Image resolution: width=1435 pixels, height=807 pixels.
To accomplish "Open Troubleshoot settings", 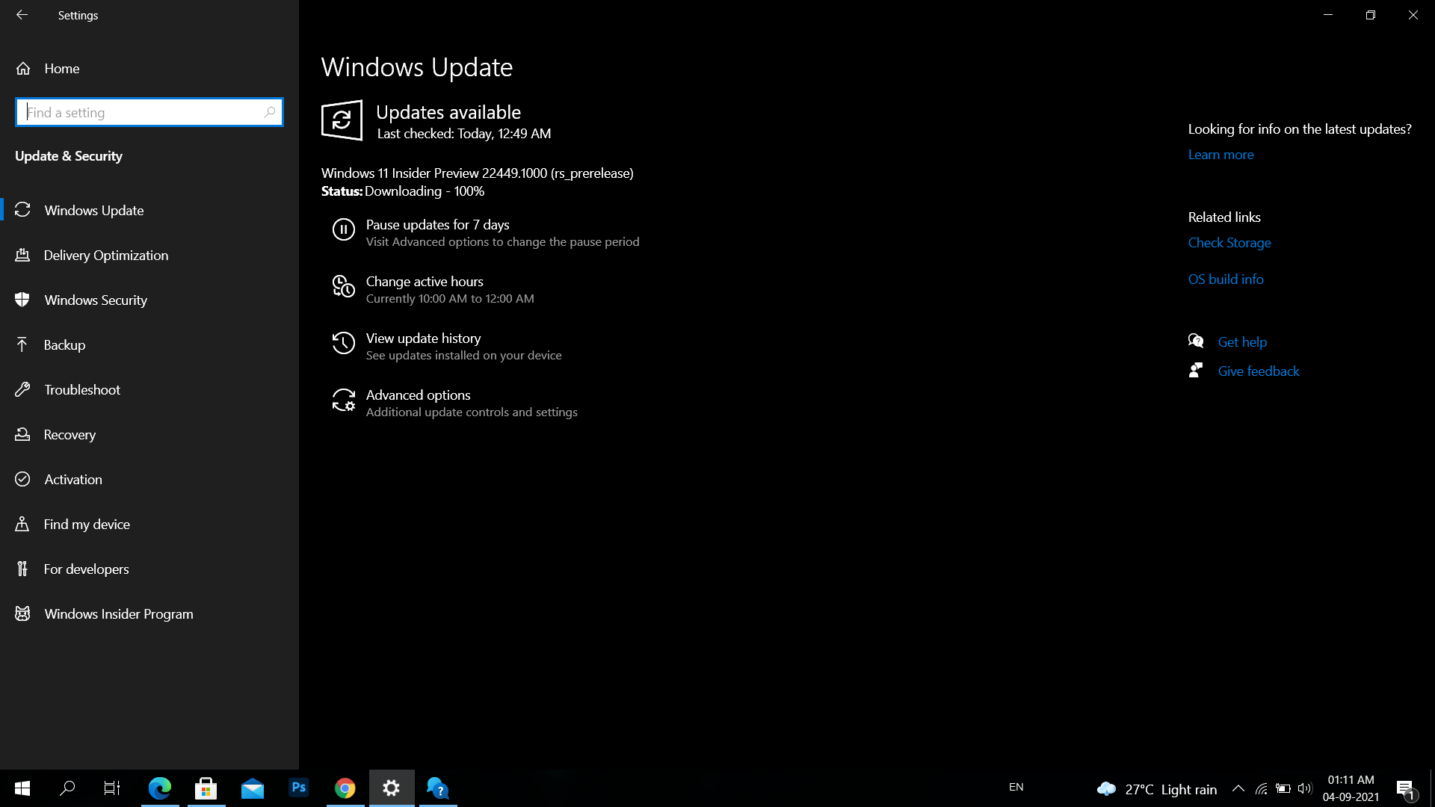I will pos(149,389).
